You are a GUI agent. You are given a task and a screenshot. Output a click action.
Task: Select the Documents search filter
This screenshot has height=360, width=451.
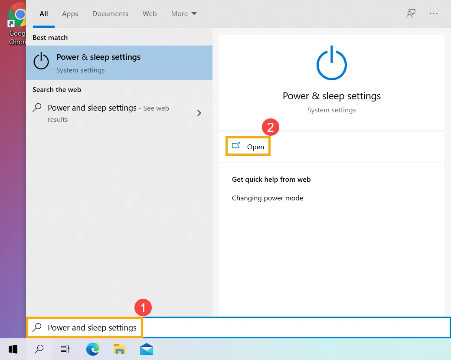pos(110,13)
